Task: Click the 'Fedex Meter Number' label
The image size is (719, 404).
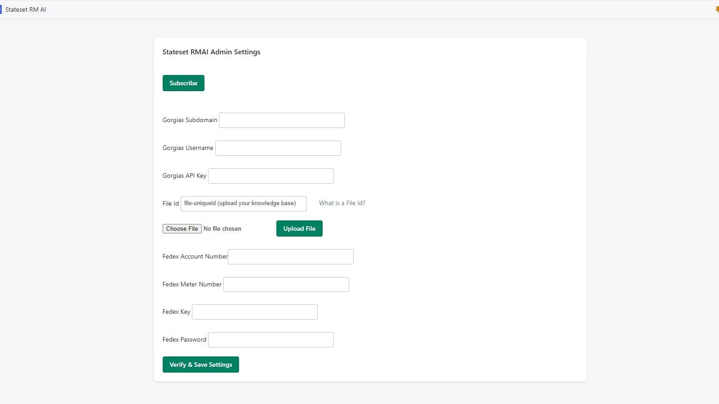Action: (192, 284)
